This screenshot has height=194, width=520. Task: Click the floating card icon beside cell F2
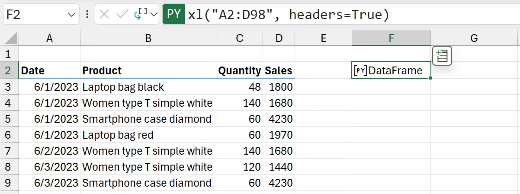442,56
